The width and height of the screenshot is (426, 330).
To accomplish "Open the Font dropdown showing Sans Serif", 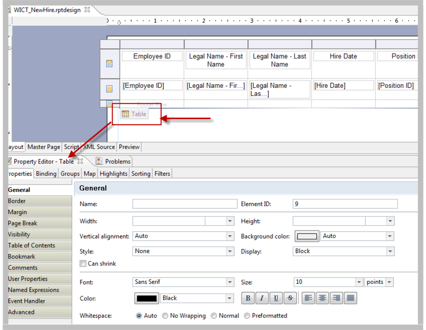I will click(230, 282).
